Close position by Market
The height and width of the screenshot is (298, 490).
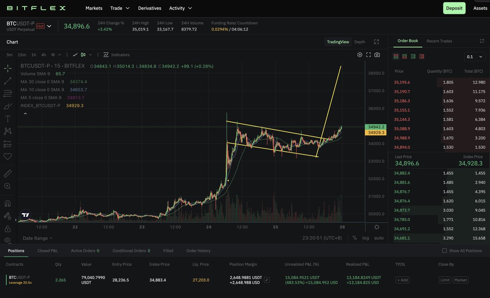pos(461,280)
